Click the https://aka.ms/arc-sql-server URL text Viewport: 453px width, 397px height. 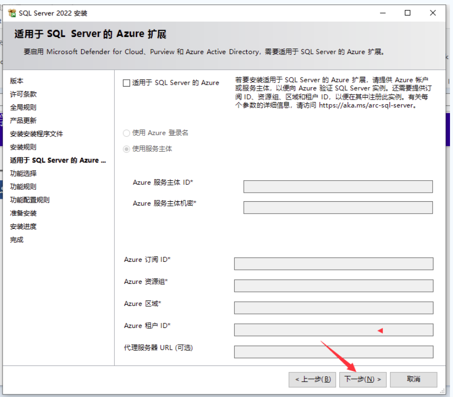click(366, 106)
